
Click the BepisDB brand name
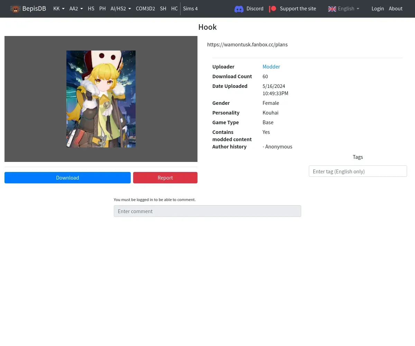click(34, 9)
